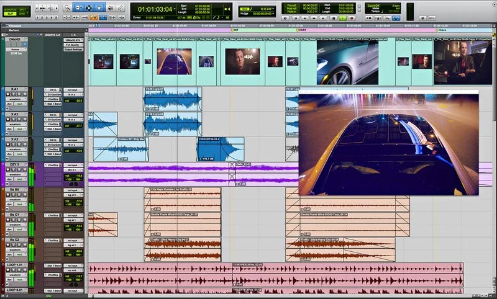The image size is (497, 299).
Task: Open the D3 CL insert on X A1
Action: [x=53, y=90]
